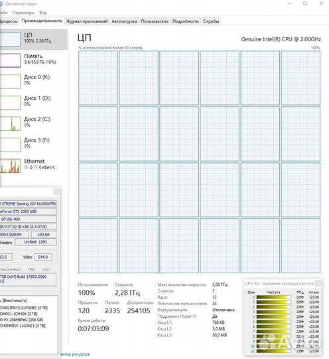Screen dimensions: 329x359
Task: Click the Core column header in CPU #0 window
Action: click(251, 293)
